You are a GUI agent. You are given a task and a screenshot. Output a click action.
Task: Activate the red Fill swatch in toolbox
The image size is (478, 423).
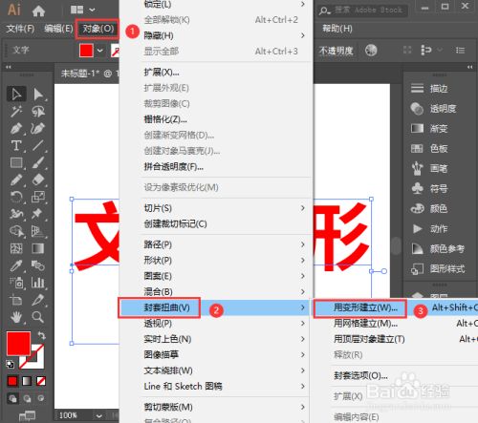click(18, 343)
